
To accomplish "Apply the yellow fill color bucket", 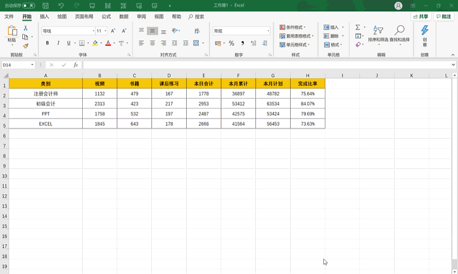I will coord(95,43).
